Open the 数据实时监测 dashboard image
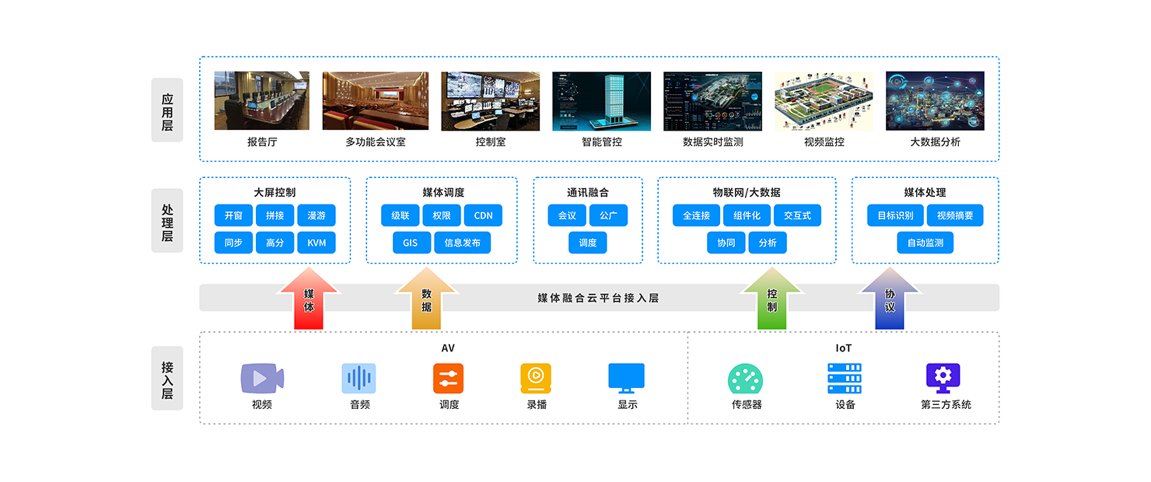 pyautogui.click(x=713, y=101)
